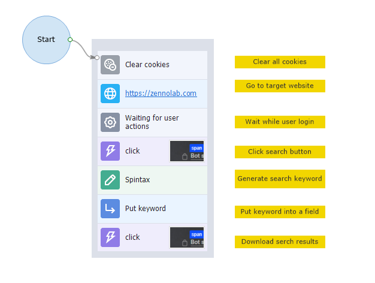
Task: Click element thumbnail in click action above Spintax
Action: pyautogui.click(x=187, y=151)
